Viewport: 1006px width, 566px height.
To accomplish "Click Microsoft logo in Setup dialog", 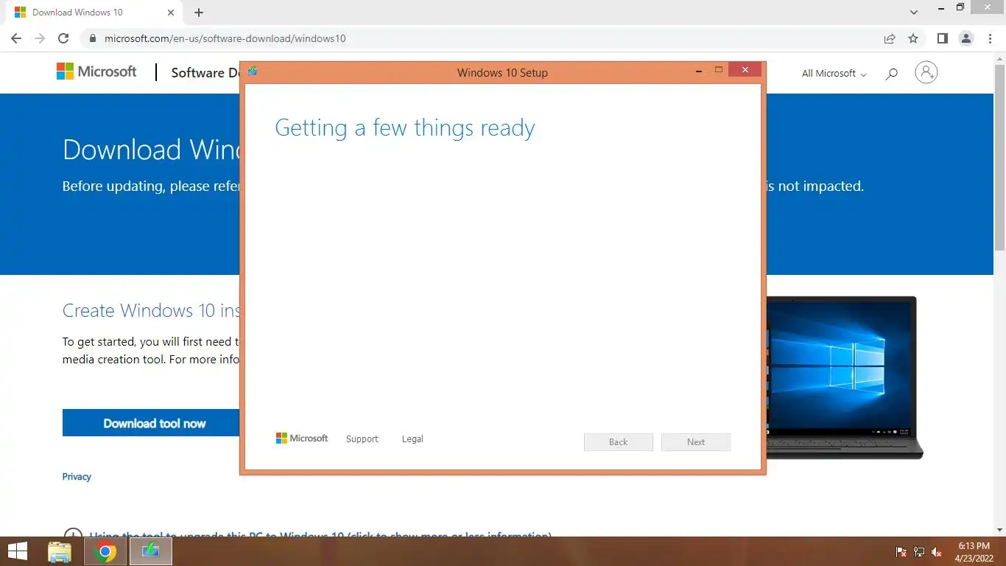I will click(x=302, y=439).
